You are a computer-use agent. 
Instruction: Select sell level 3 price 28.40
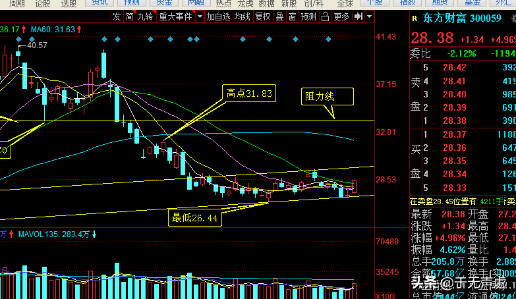[x=455, y=94]
